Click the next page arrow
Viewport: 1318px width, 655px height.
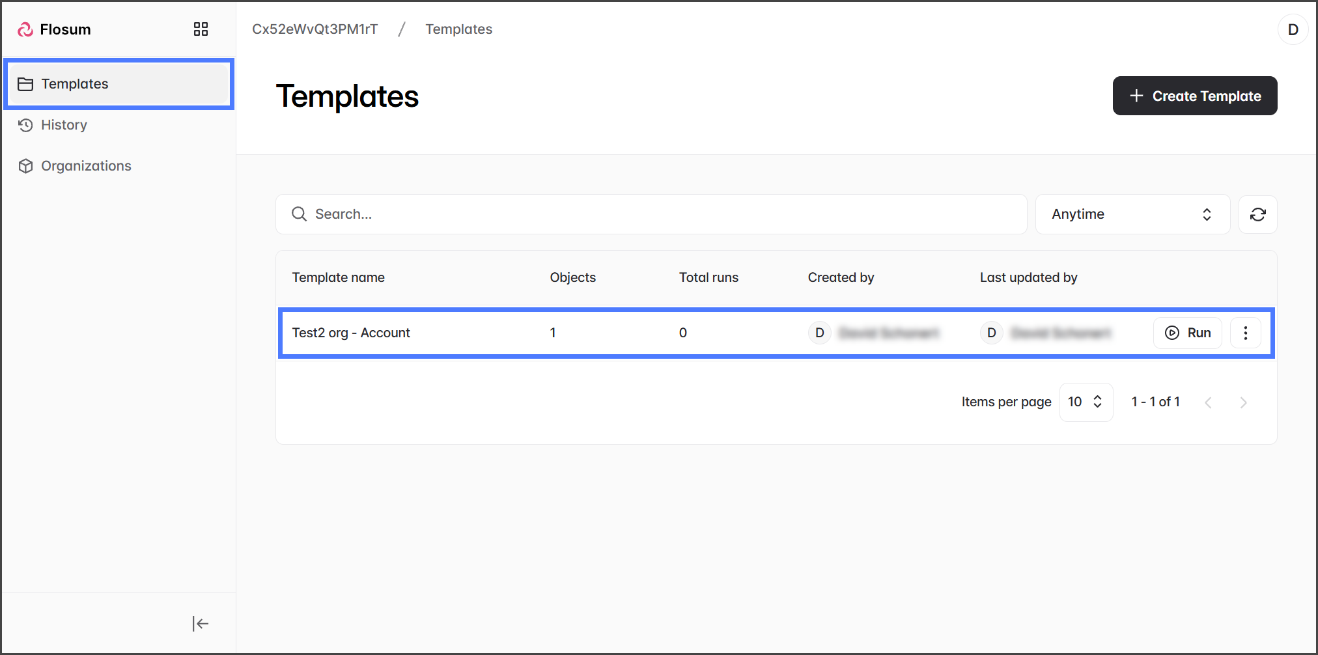[x=1243, y=402]
